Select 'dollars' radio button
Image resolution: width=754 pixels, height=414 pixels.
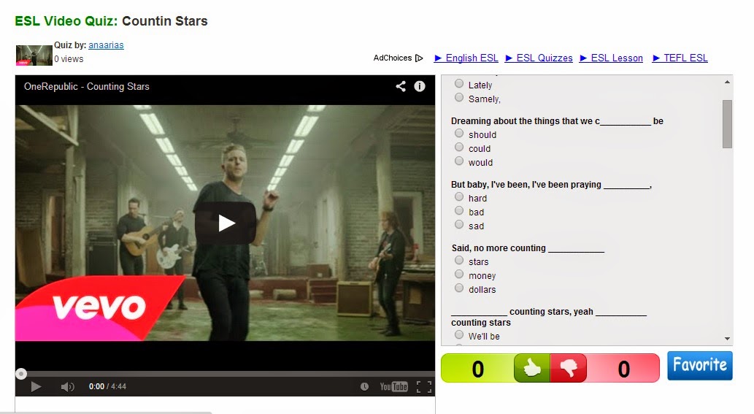(x=459, y=288)
